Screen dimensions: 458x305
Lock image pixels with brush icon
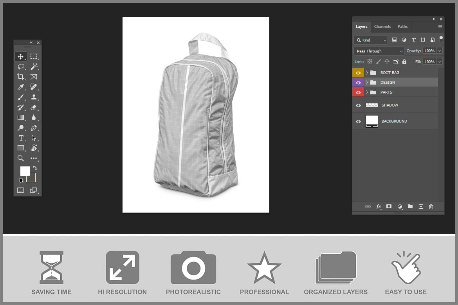[x=378, y=61]
